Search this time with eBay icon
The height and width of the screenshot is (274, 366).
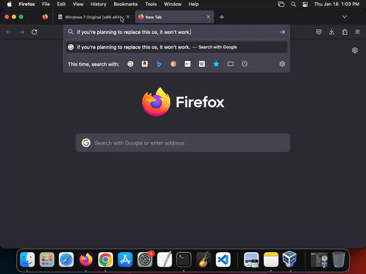coord(188,64)
